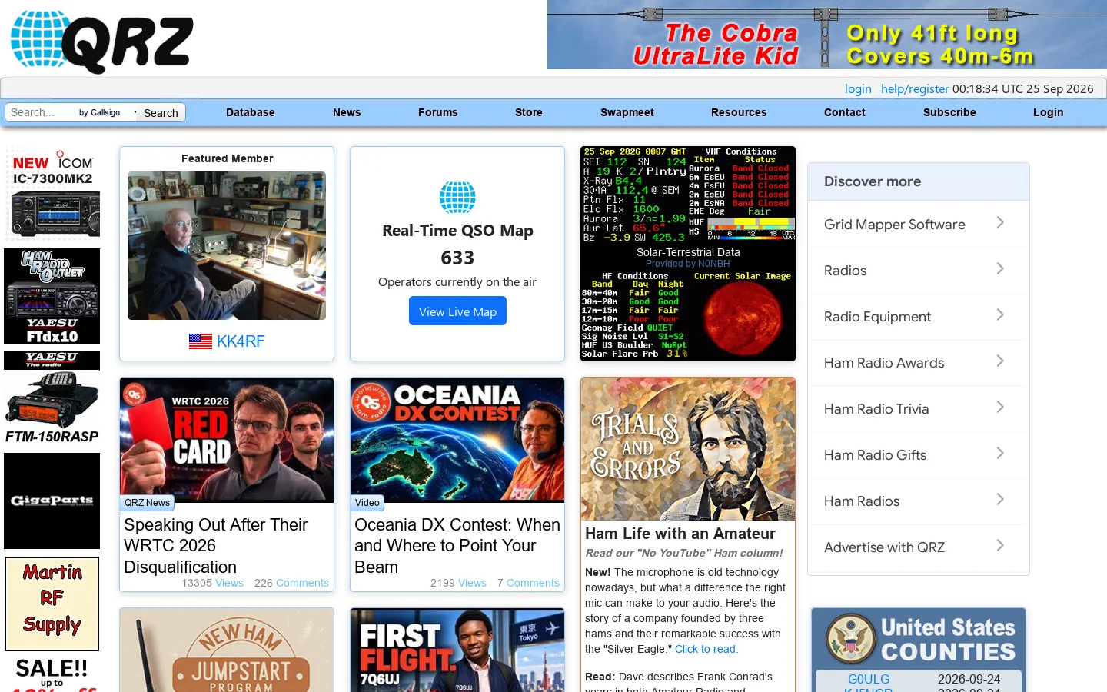The image size is (1107, 692).
Task: Expand the Ham Radio Awards chevron
Action: tap(1000, 361)
